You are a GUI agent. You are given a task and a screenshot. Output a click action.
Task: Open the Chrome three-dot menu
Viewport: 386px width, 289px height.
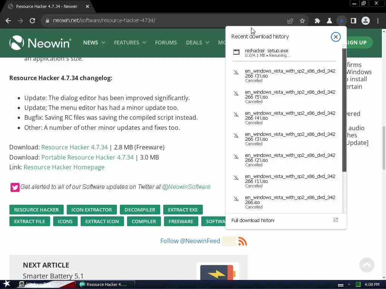(378, 21)
